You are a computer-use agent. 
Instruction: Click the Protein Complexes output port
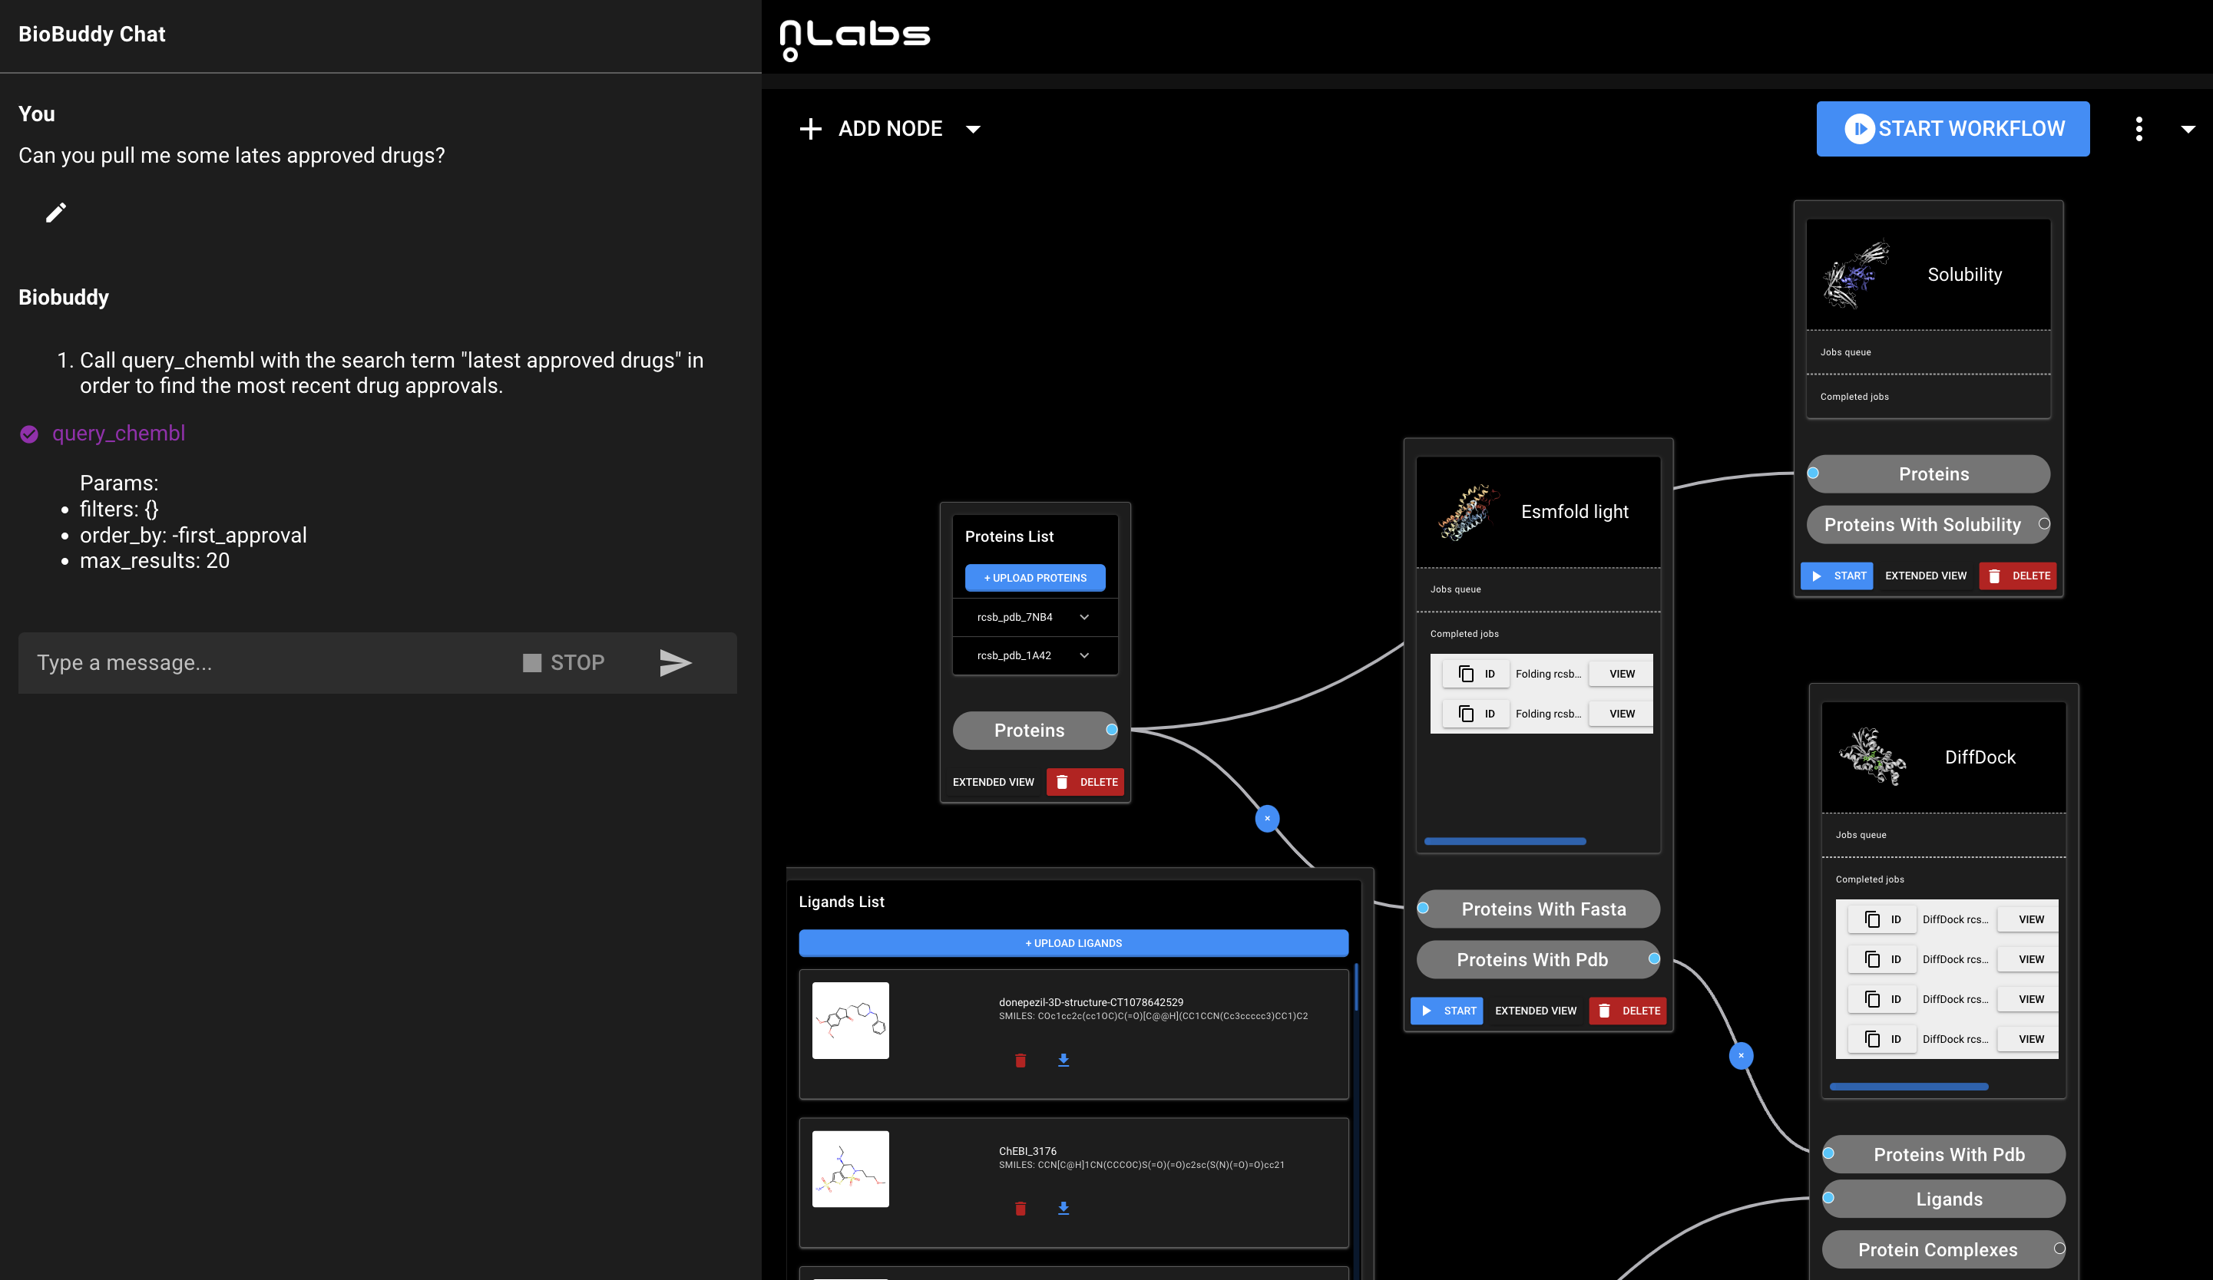tap(2059, 1249)
